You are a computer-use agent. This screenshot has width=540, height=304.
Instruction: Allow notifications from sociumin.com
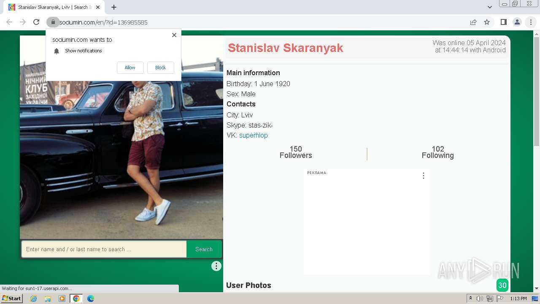tap(130, 68)
